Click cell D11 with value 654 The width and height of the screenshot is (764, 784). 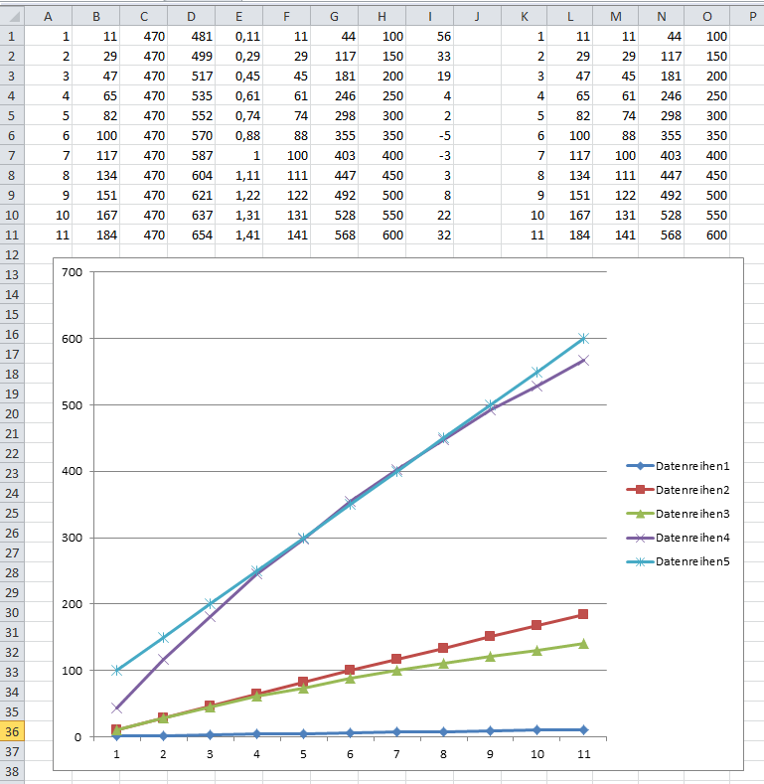coord(192,235)
